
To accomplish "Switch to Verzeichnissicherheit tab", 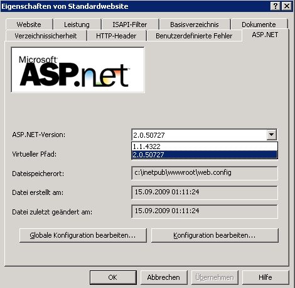I will pos(46,36).
